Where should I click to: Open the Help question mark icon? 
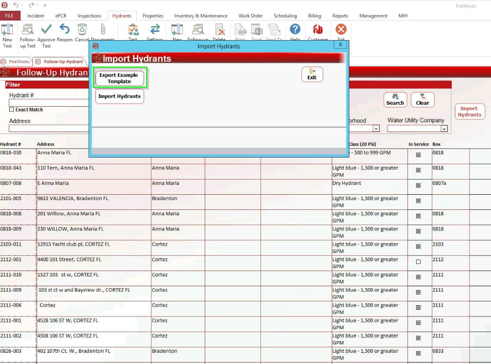pyautogui.click(x=295, y=30)
